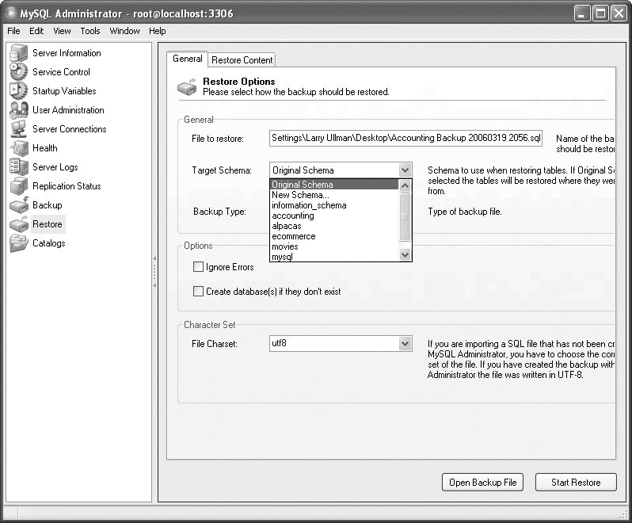The height and width of the screenshot is (523, 632).
Task: Pick the alpacas schema
Action: click(x=333, y=226)
